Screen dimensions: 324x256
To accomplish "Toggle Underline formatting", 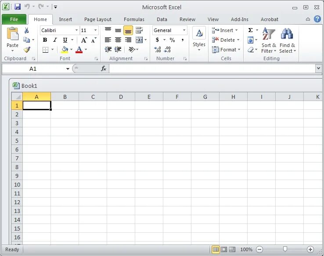I will (x=65, y=40).
